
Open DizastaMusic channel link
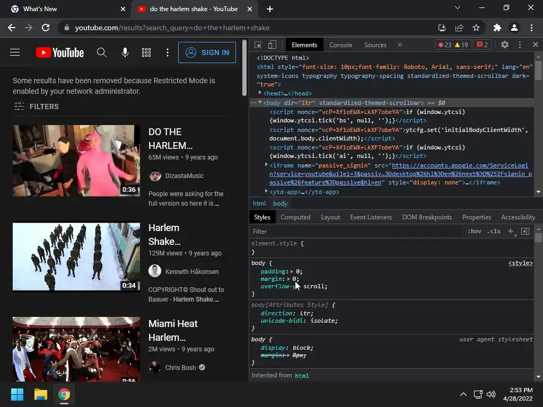click(x=184, y=176)
